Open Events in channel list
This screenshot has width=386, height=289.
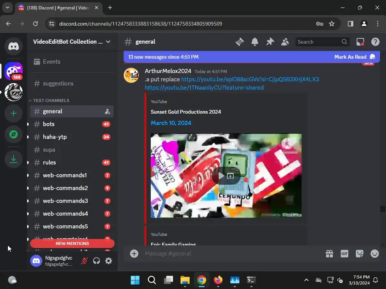coord(71,62)
